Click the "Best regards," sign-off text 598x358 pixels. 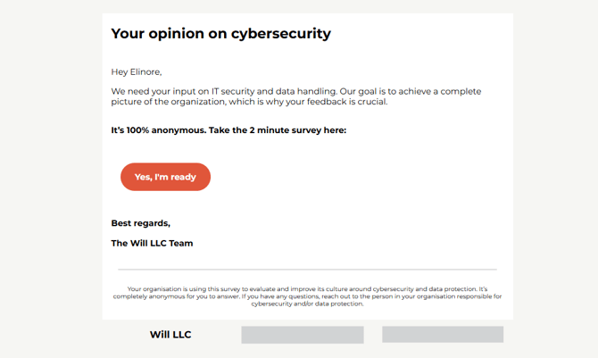click(140, 222)
